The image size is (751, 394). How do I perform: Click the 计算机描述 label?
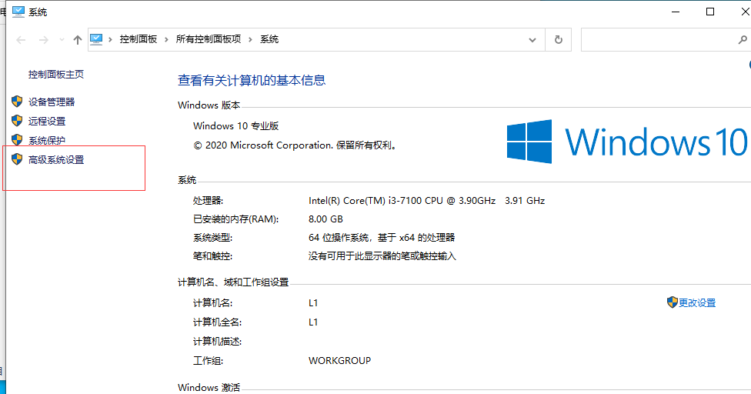pyautogui.click(x=218, y=342)
